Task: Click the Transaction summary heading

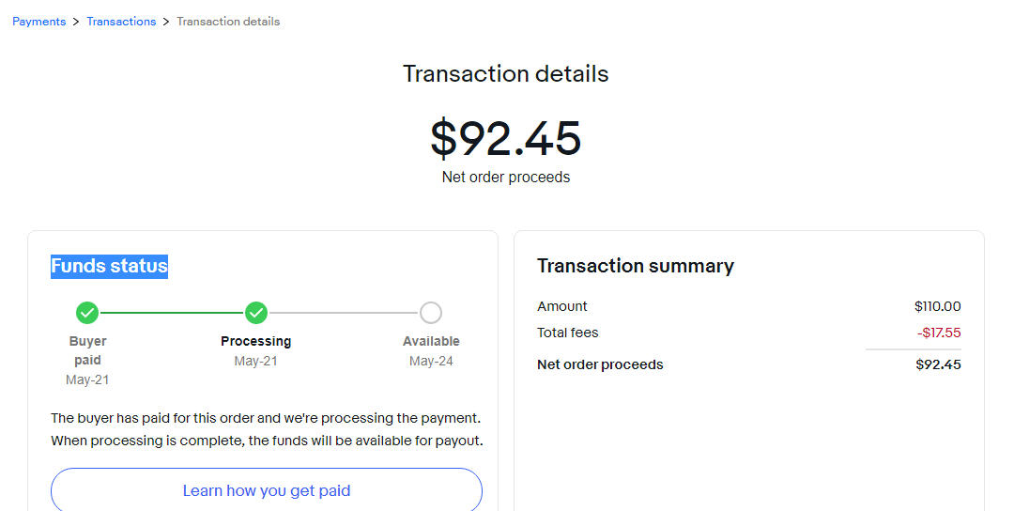Action: tap(636, 266)
